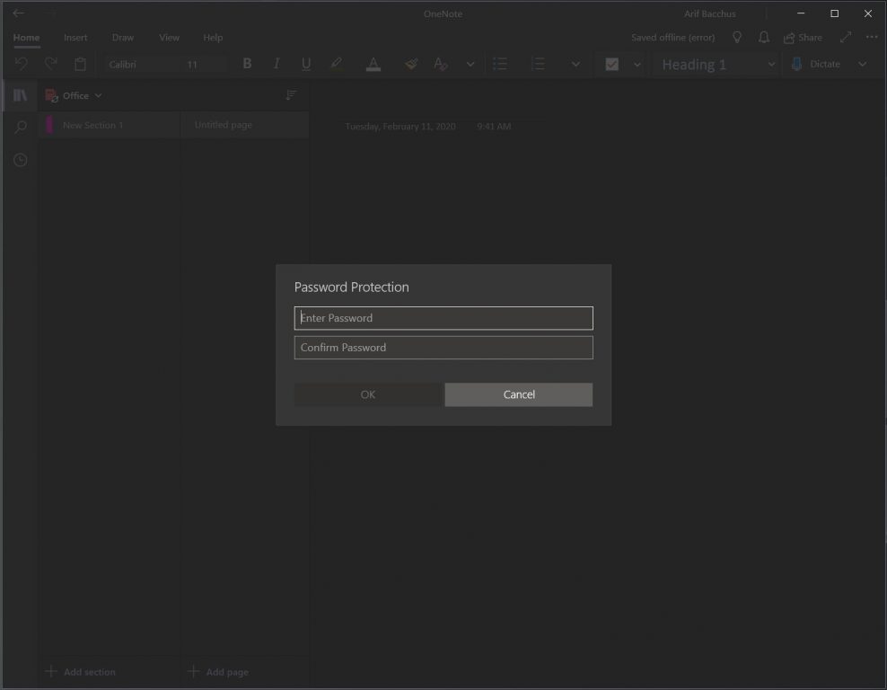The height and width of the screenshot is (690, 887).
Task: Click Add page at bottom
Action: [218, 672]
